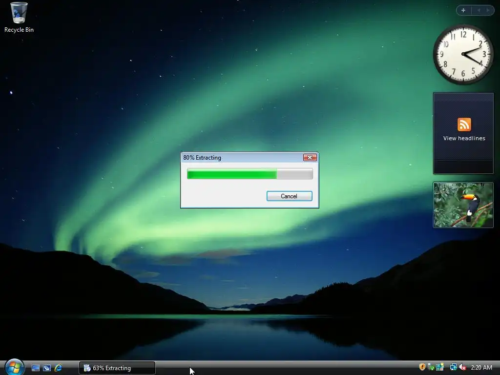Click View headlines in feed gadget

click(x=464, y=138)
